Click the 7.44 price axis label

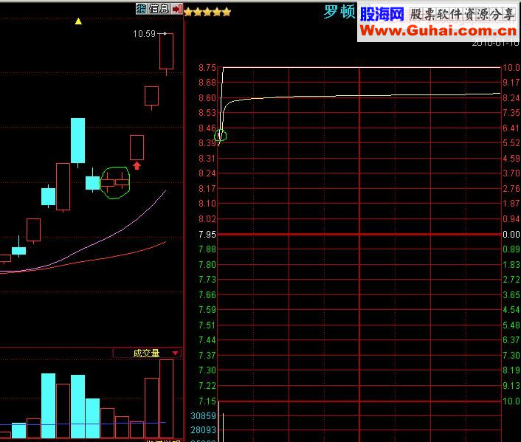pyautogui.click(x=207, y=340)
